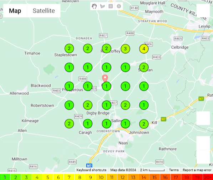Viewport: 213px width, 180px height.
Task: Open Keyboard shortcuts
Action: 91,170
